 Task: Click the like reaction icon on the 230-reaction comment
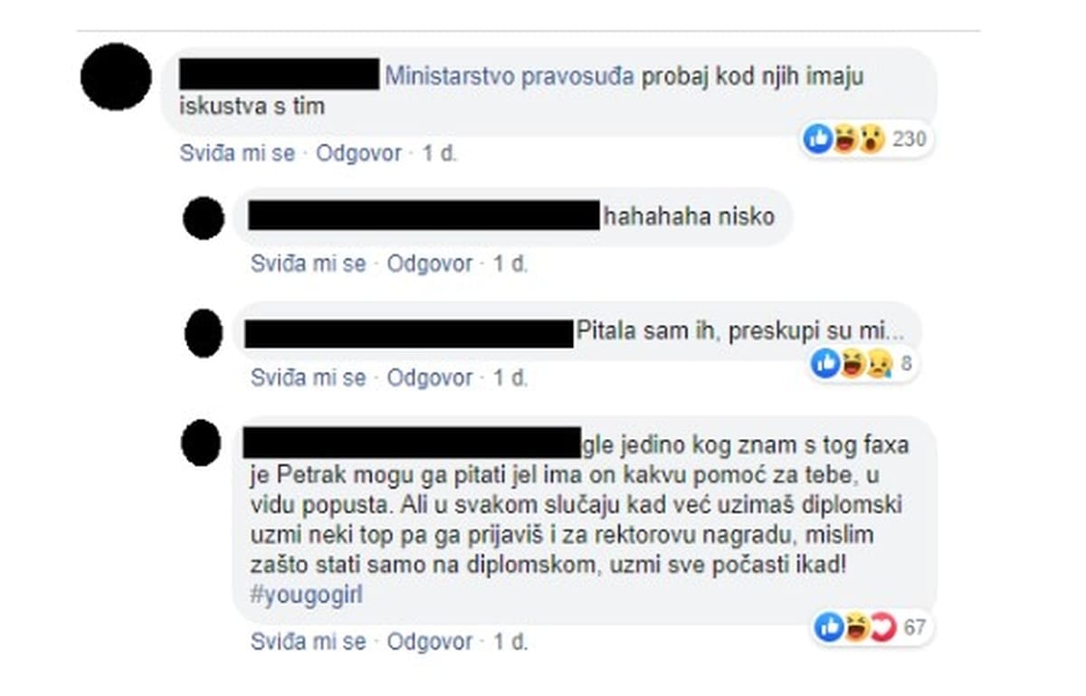click(817, 139)
